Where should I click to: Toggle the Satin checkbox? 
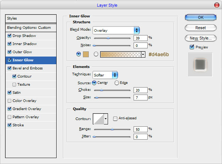pos(10,92)
